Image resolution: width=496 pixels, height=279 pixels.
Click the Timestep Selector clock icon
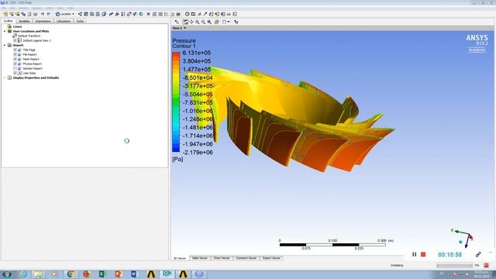(x=188, y=14)
